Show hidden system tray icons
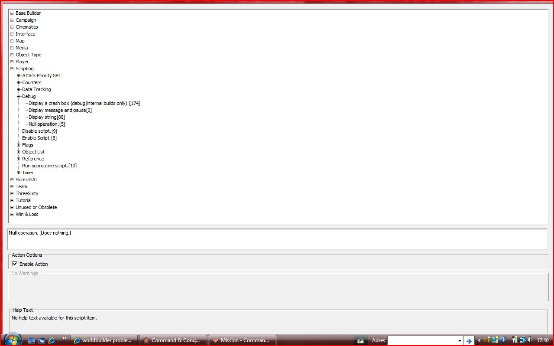The height and width of the screenshot is (346, 554). pyautogui.click(x=479, y=340)
